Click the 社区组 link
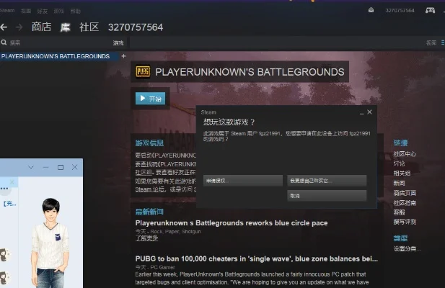This screenshot has width=445, height=288. 144,173
